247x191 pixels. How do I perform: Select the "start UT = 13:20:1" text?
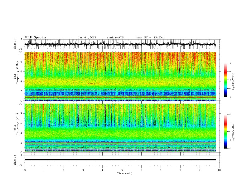pyautogui.click(x=151, y=37)
